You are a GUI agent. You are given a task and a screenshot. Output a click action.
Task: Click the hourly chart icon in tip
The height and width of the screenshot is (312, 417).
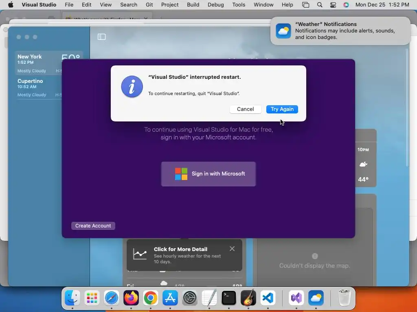pyautogui.click(x=140, y=254)
